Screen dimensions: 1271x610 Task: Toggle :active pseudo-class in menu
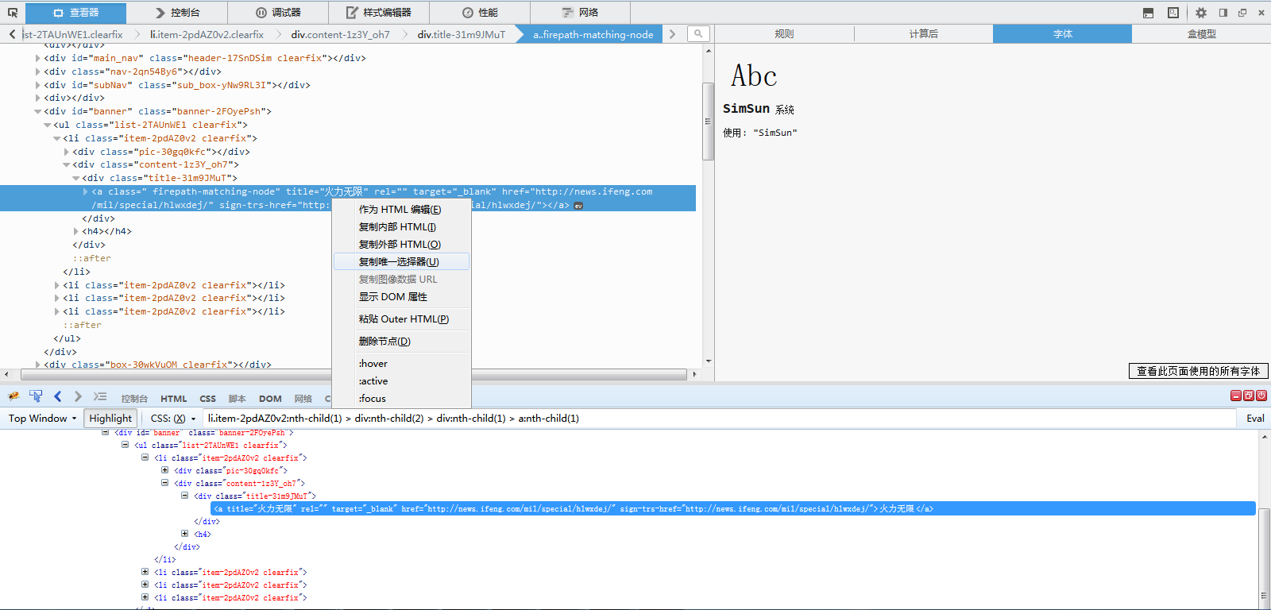(401, 381)
